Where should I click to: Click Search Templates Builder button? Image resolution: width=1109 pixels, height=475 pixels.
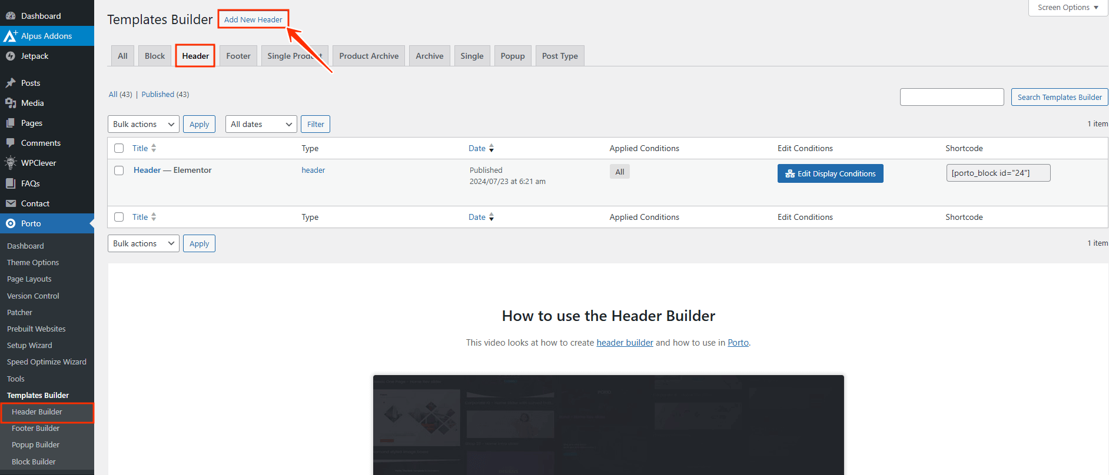click(1060, 97)
